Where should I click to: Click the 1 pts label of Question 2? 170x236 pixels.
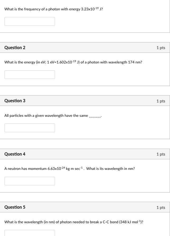point(161,48)
